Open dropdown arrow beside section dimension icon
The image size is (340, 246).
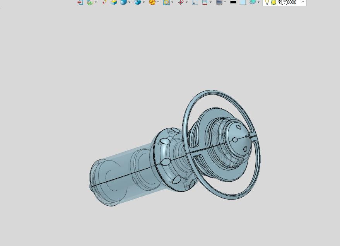211,2
